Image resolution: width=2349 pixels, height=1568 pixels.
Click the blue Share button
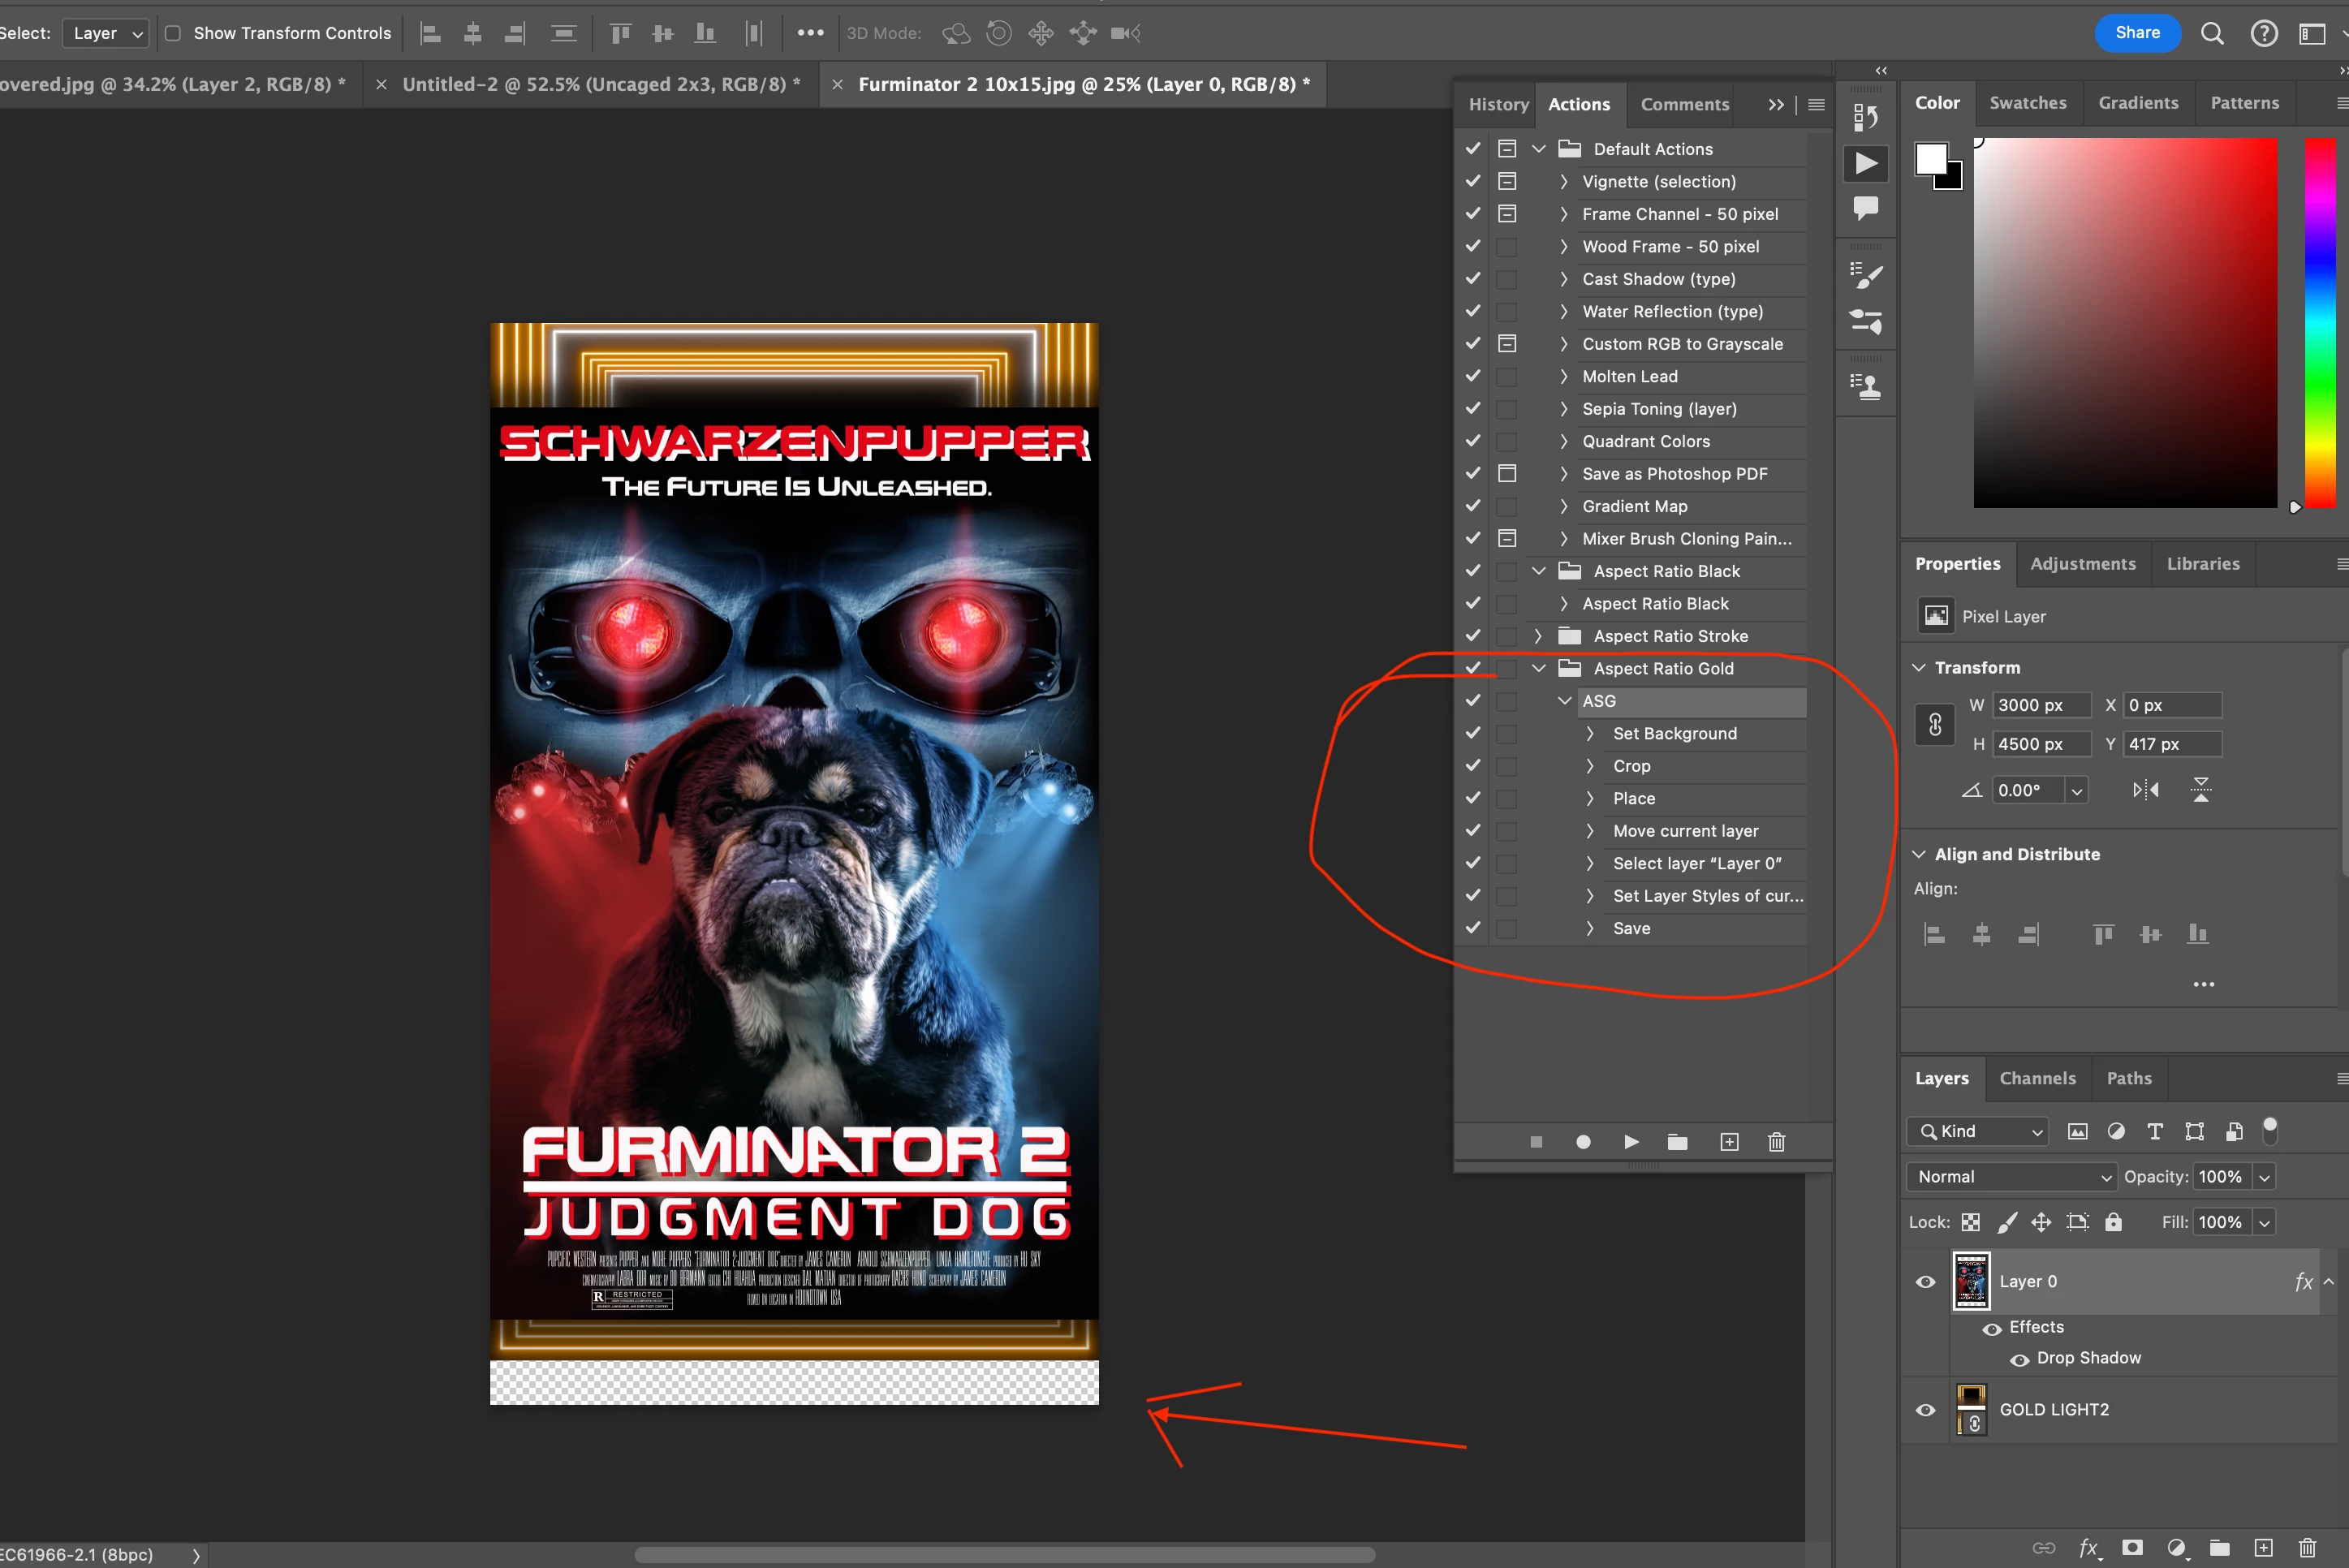tap(2137, 33)
